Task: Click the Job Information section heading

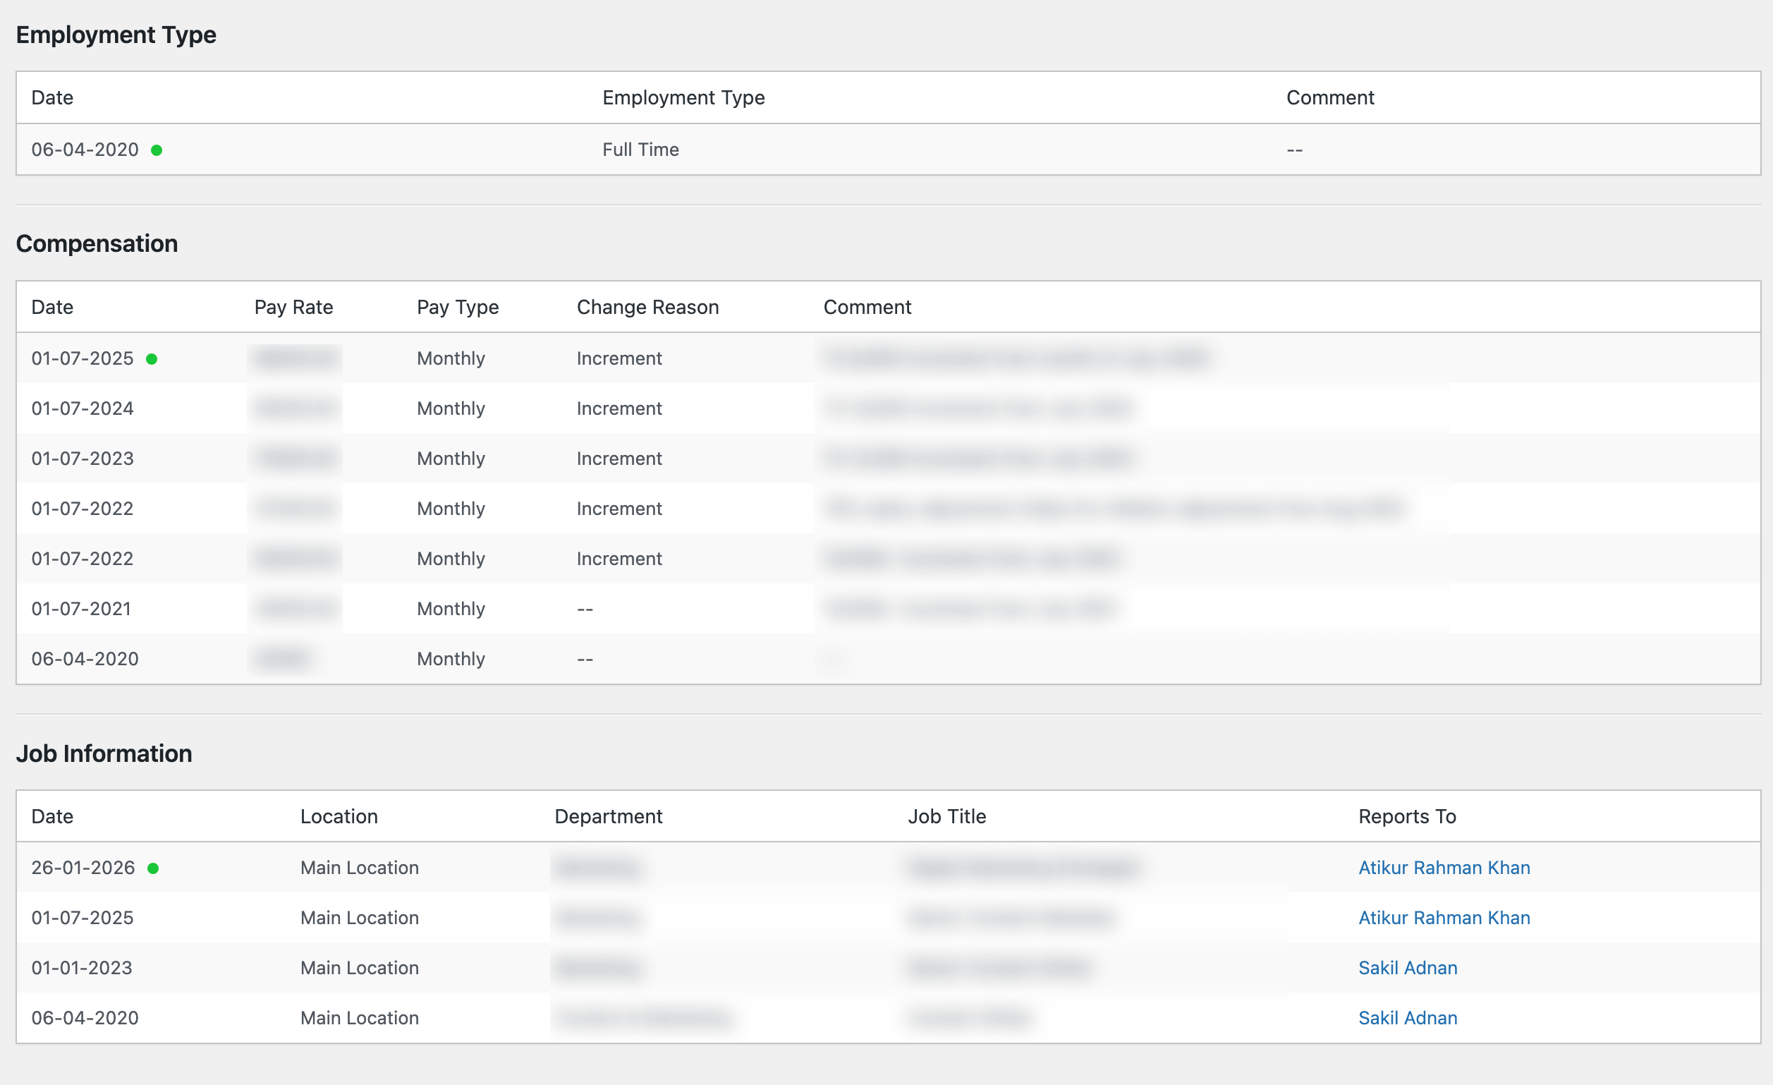Action: 104,753
